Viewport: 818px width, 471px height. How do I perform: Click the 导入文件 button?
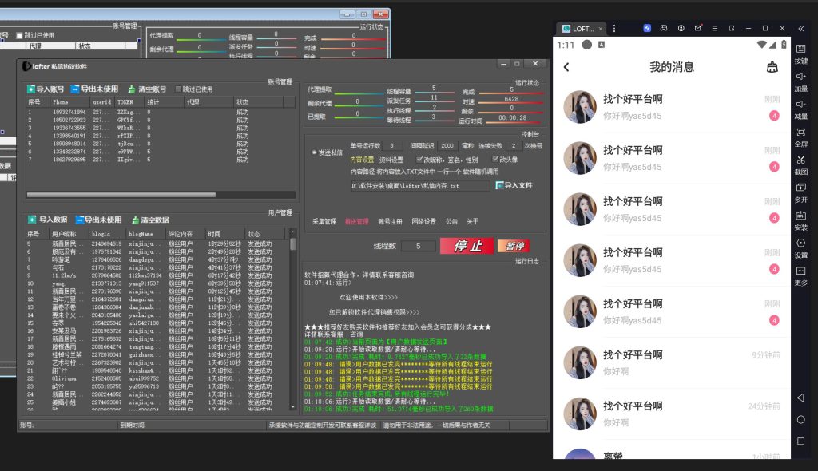pyautogui.click(x=514, y=185)
